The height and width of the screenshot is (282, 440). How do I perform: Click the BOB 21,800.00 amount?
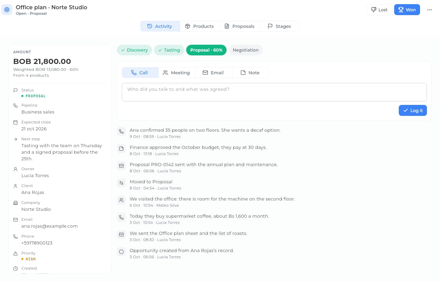(x=42, y=62)
